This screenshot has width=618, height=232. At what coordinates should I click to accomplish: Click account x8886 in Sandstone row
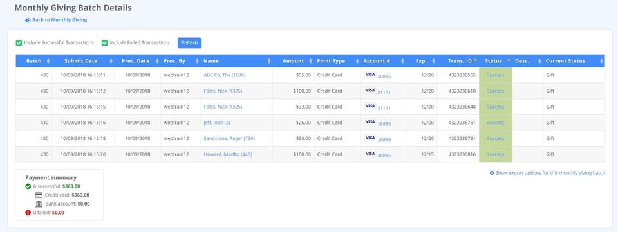[x=384, y=139]
